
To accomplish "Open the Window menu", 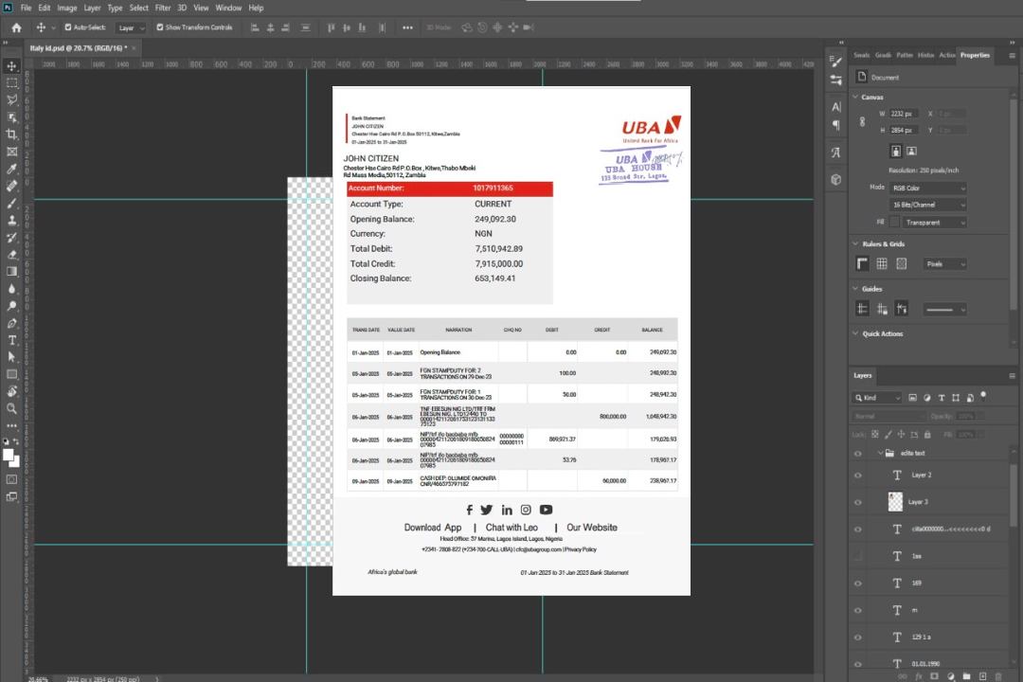I will click(x=228, y=8).
